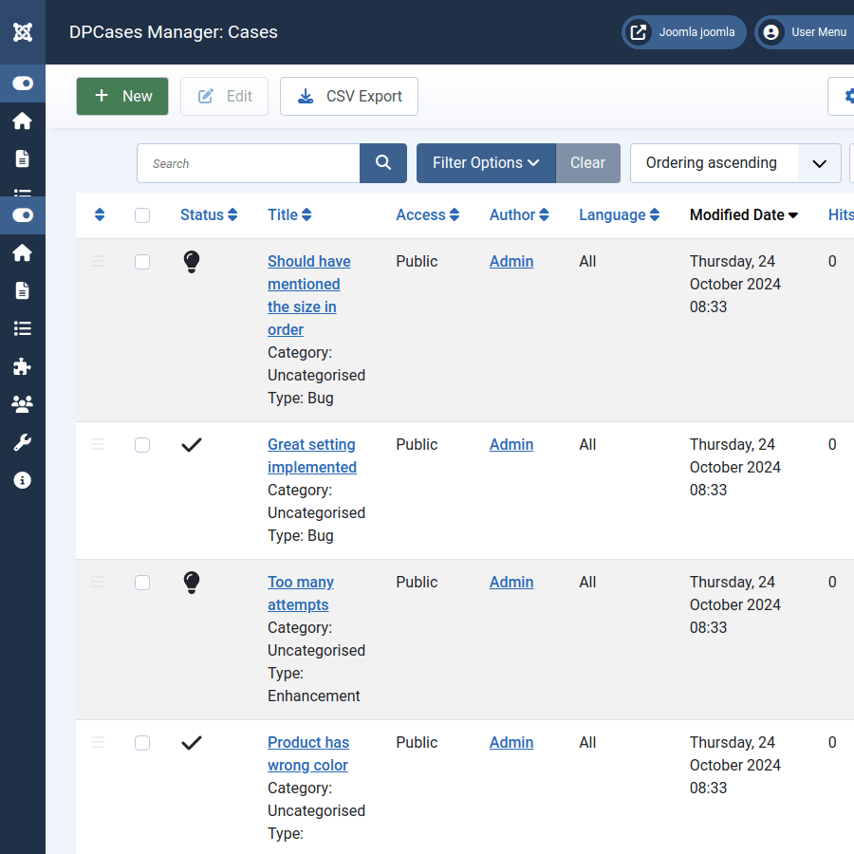Image resolution: width=854 pixels, height=854 pixels.
Task: Click into the Search text field
Action: click(x=249, y=163)
